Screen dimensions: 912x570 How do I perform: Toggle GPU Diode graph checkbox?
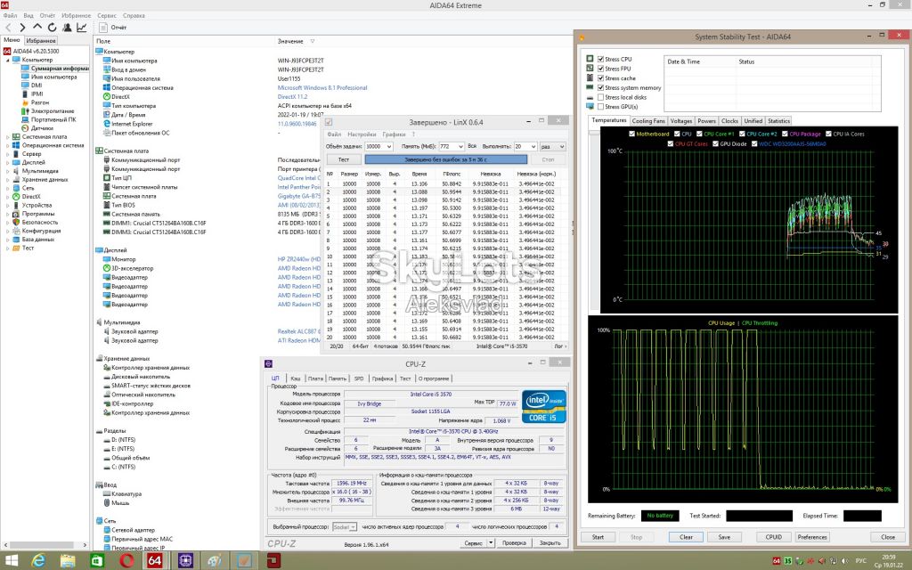[715, 143]
